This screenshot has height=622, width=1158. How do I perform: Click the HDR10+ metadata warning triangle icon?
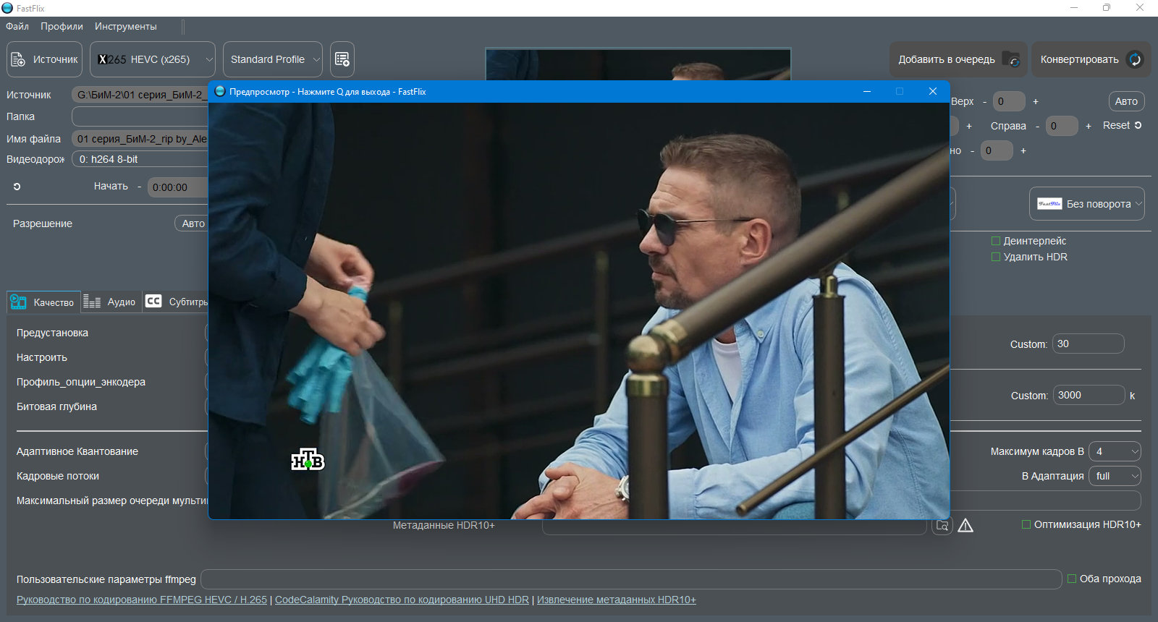[x=965, y=526]
